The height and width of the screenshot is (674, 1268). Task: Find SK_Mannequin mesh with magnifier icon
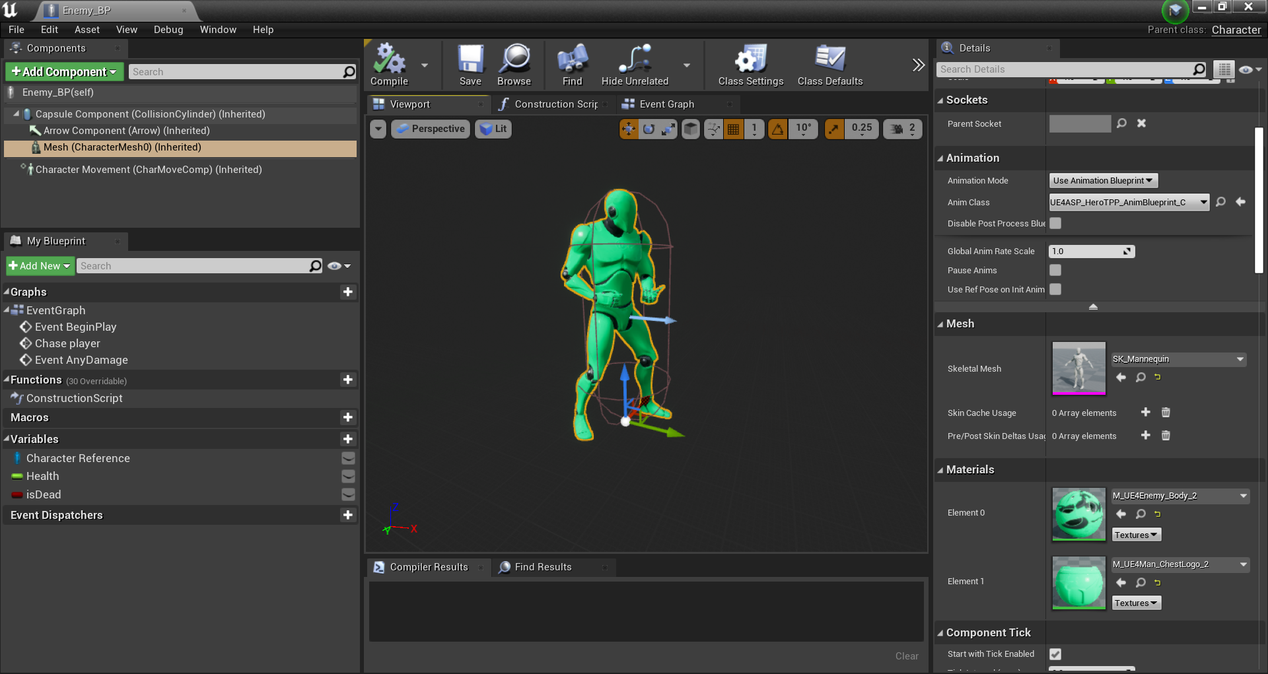click(1140, 378)
